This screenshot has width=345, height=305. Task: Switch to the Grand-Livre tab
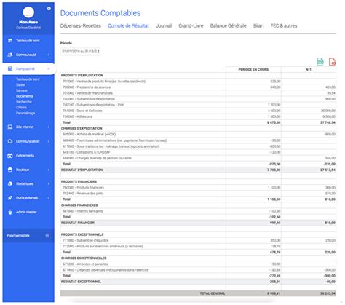pyautogui.click(x=191, y=25)
